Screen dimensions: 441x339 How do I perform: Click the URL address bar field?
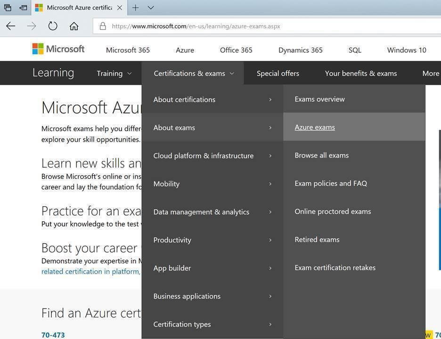(x=267, y=26)
